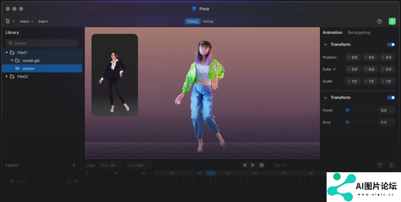Open the Retargeting tab

click(359, 32)
